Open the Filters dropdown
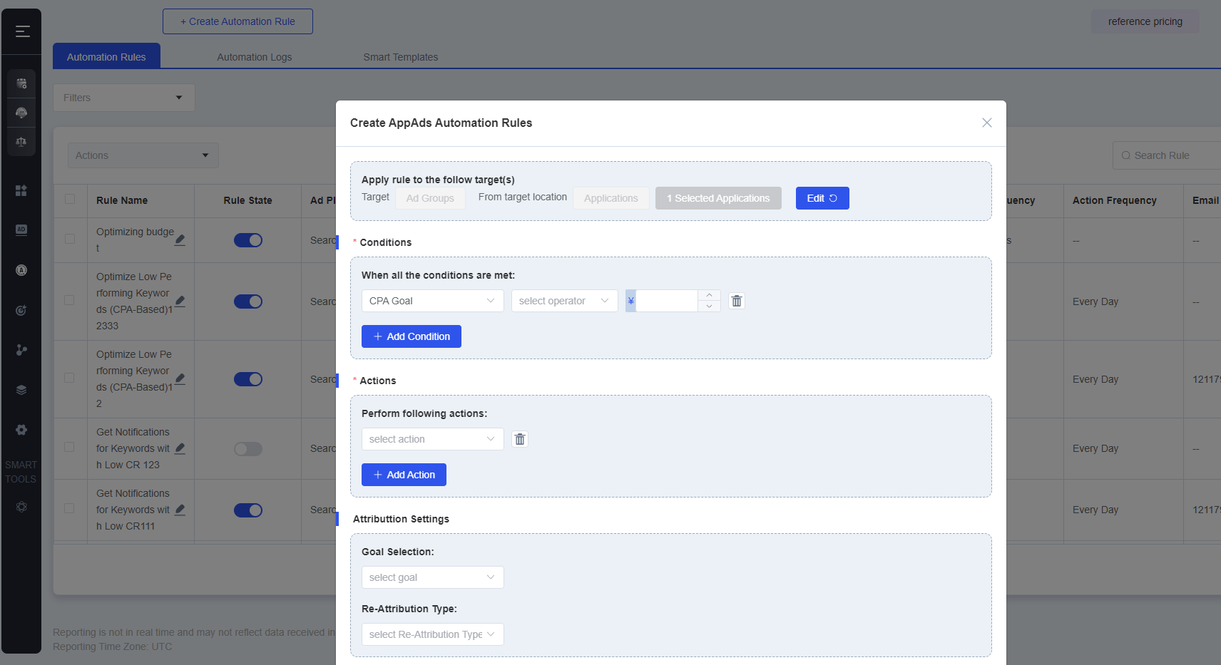Image resolution: width=1221 pixels, height=665 pixels. [124, 98]
